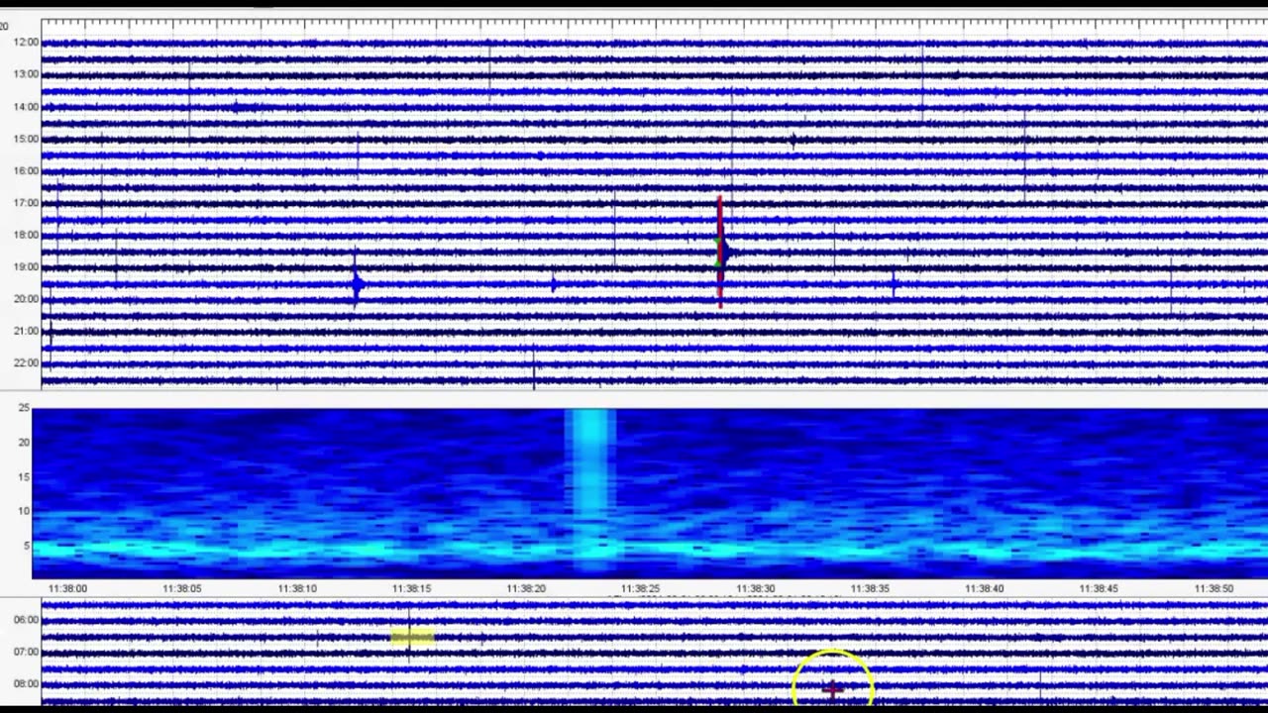
Task: Click the 12:00 hour label
Action: [x=27, y=42]
